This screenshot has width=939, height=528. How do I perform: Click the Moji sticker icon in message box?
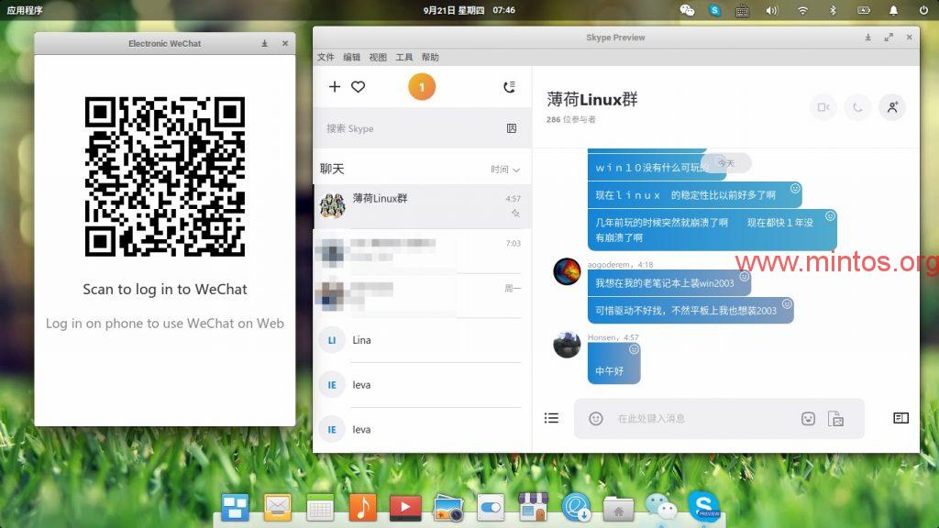tap(808, 418)
